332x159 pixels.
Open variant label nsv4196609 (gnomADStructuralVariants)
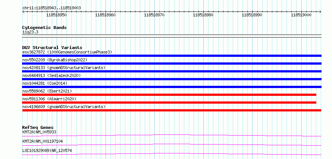[64, 107]
